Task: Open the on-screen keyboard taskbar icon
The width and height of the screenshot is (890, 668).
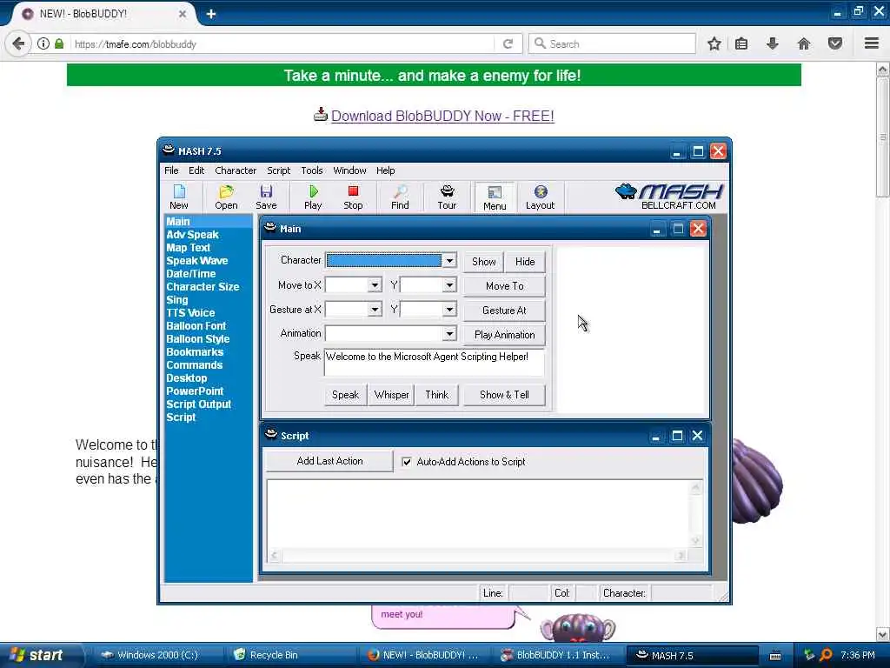Action: (775, 656)
